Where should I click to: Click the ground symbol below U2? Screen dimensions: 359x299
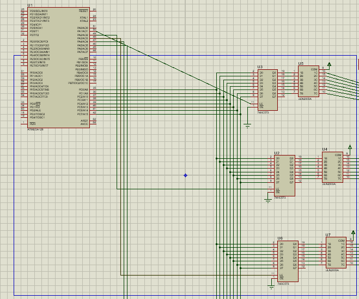tap(267, 200)
